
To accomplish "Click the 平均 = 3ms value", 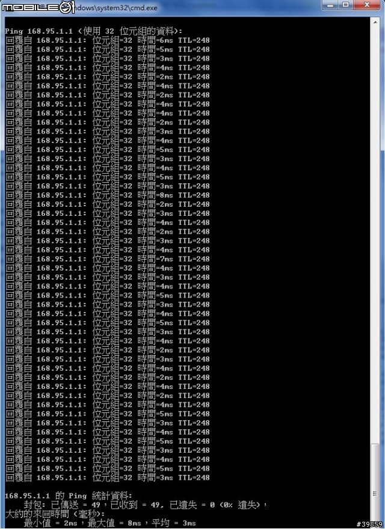I will (x=174, y=523).
